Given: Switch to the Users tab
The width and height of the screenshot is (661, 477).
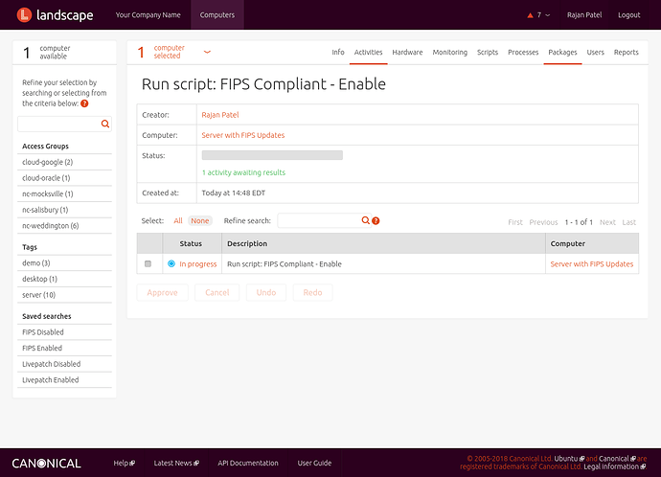Looking at the screenshot, I should coord(595,53).
